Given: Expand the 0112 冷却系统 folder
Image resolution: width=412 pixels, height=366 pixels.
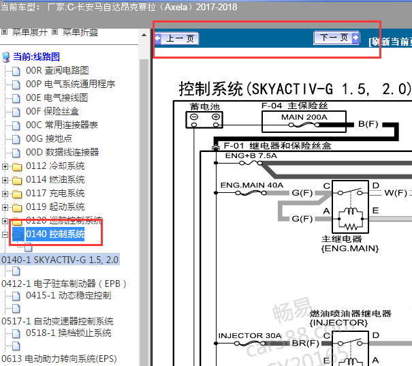Looking at the screenshot, I should [5, 166].
